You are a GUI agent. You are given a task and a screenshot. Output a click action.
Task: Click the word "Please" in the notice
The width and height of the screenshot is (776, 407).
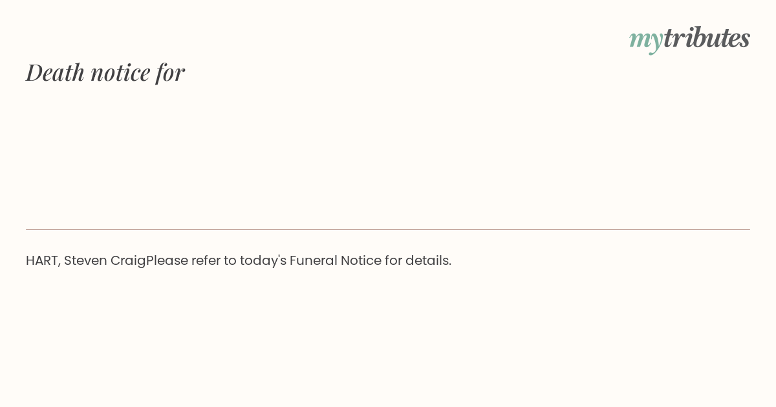pyautogui.click(x=167, y=260)
